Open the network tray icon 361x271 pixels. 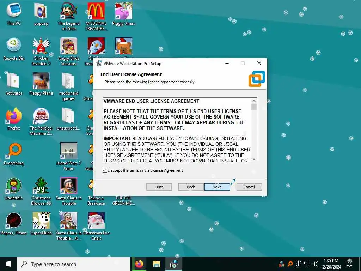point(307,264)
